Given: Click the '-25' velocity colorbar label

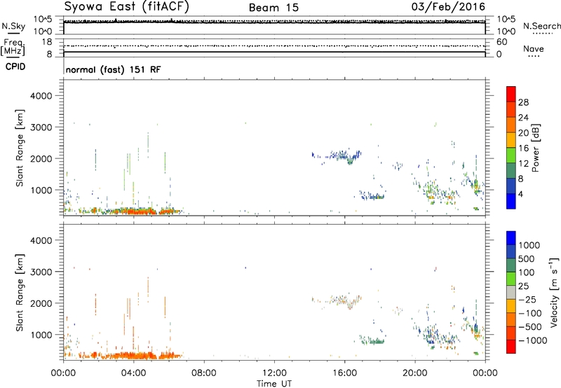Looking at the screenshot, I should point(527,299).
